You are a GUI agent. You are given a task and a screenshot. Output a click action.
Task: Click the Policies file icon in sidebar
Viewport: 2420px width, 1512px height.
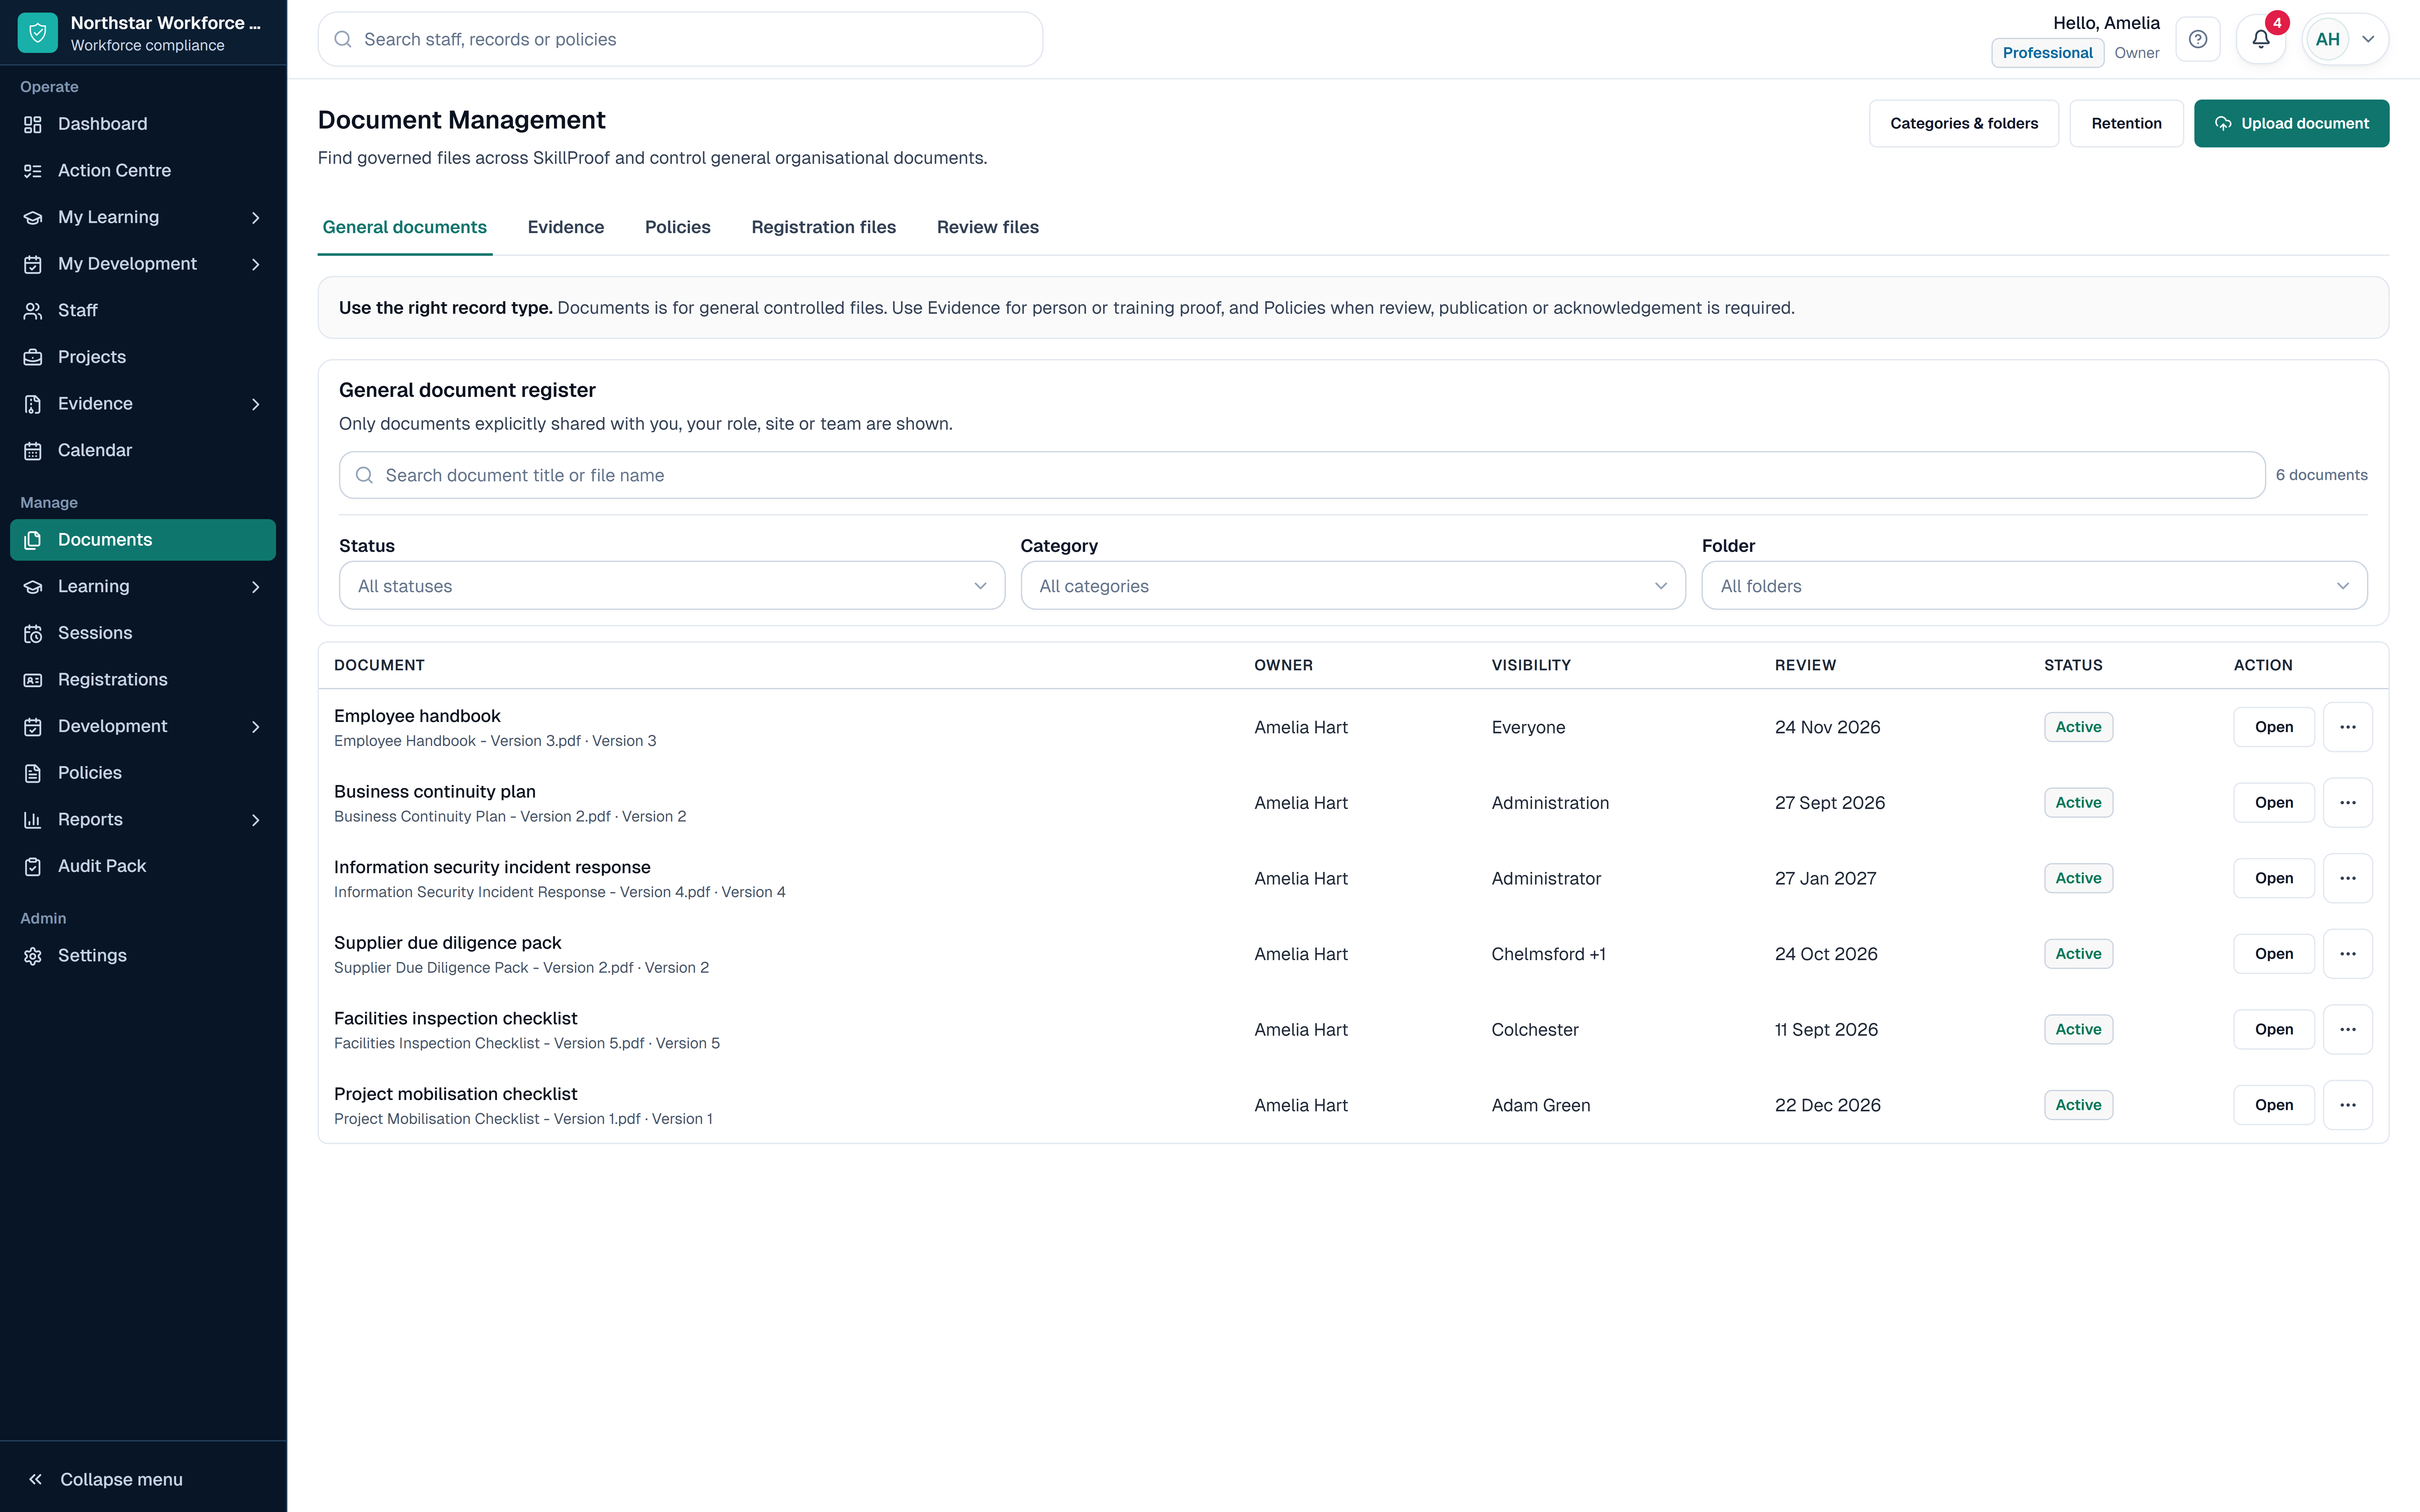click(33, 773)
